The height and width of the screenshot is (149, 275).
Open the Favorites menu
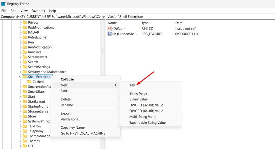(38, 11)
